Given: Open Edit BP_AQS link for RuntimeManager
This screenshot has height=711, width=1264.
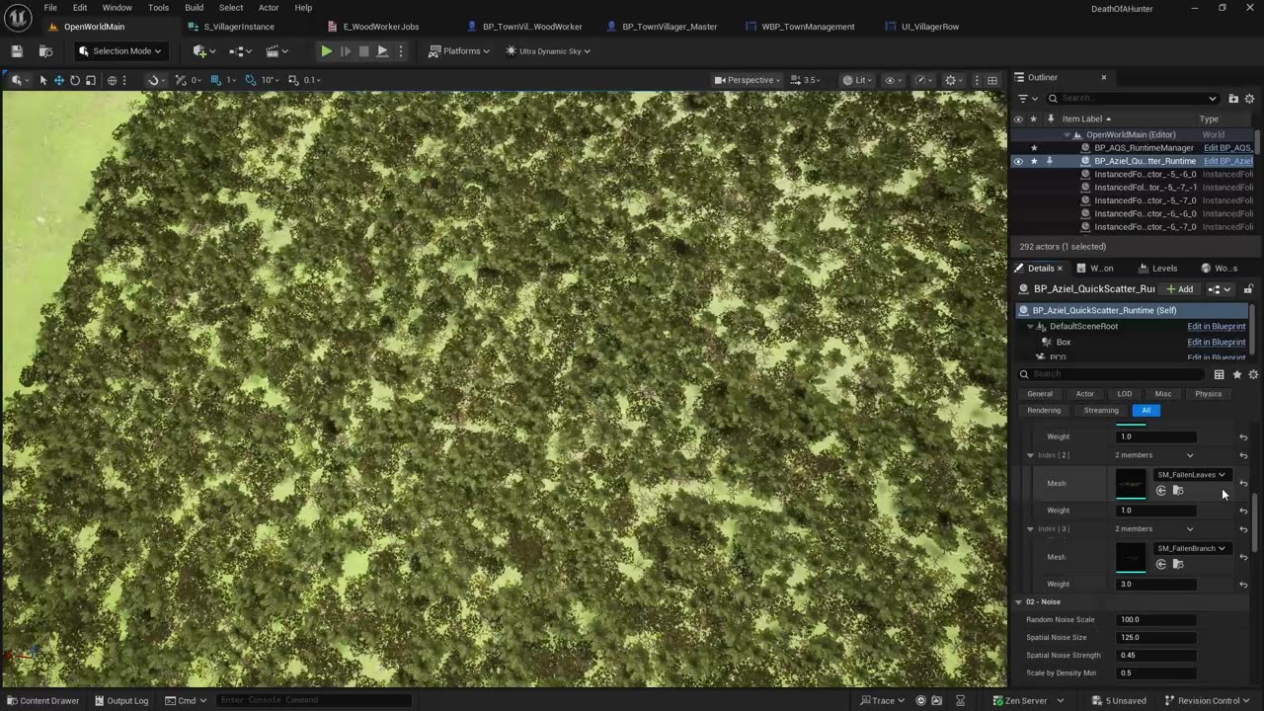Looking at the screenshot, I should (1227, 148).
